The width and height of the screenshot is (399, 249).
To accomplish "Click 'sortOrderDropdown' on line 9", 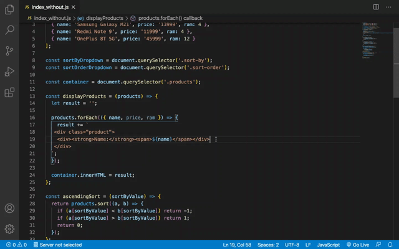I will click(87, 67).
